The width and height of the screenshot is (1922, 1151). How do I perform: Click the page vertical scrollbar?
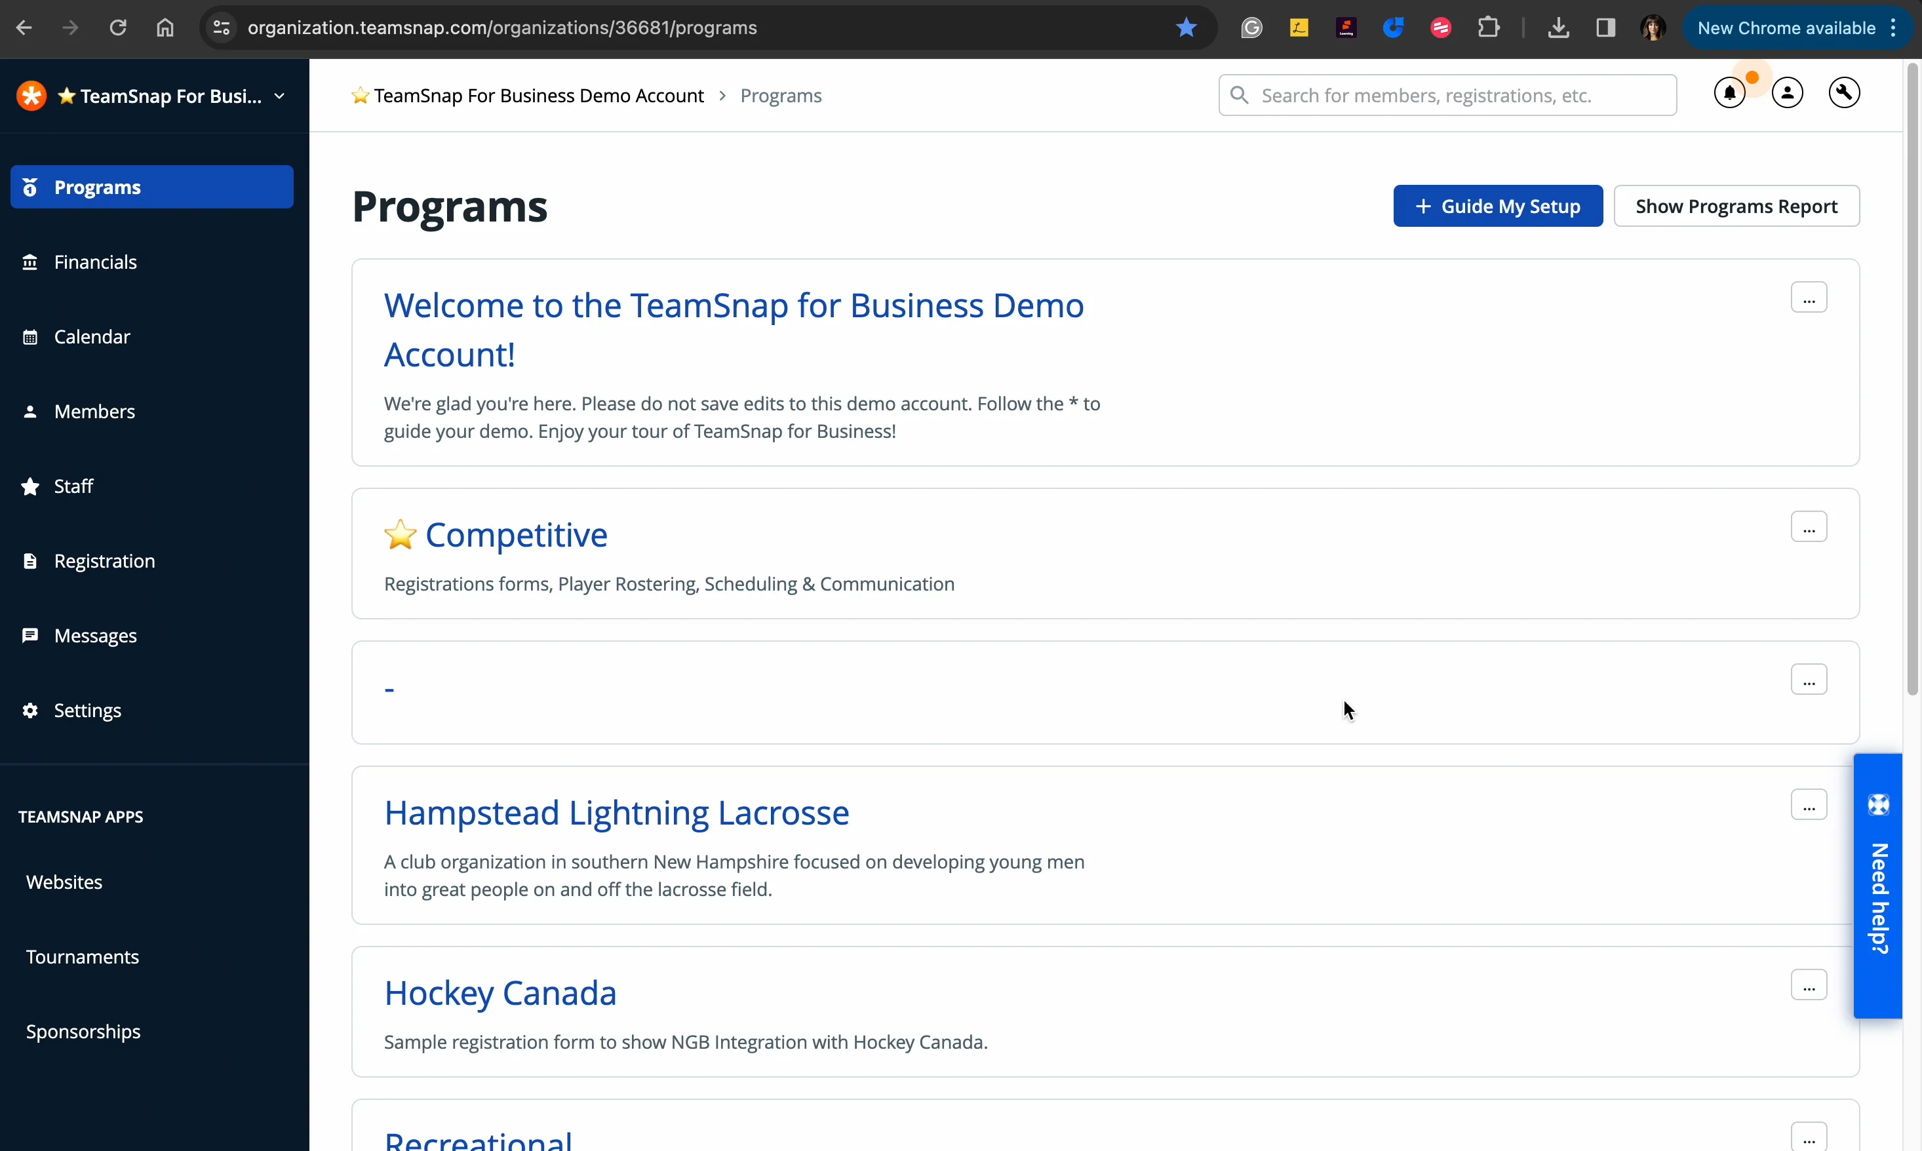point(1912,380)
